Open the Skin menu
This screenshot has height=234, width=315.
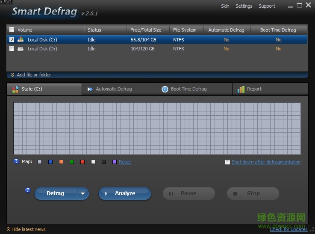coord(225,6)
